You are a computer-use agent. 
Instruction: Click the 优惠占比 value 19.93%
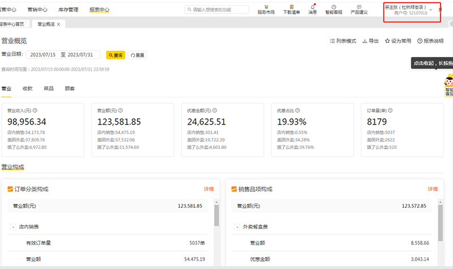coord(292,122)
